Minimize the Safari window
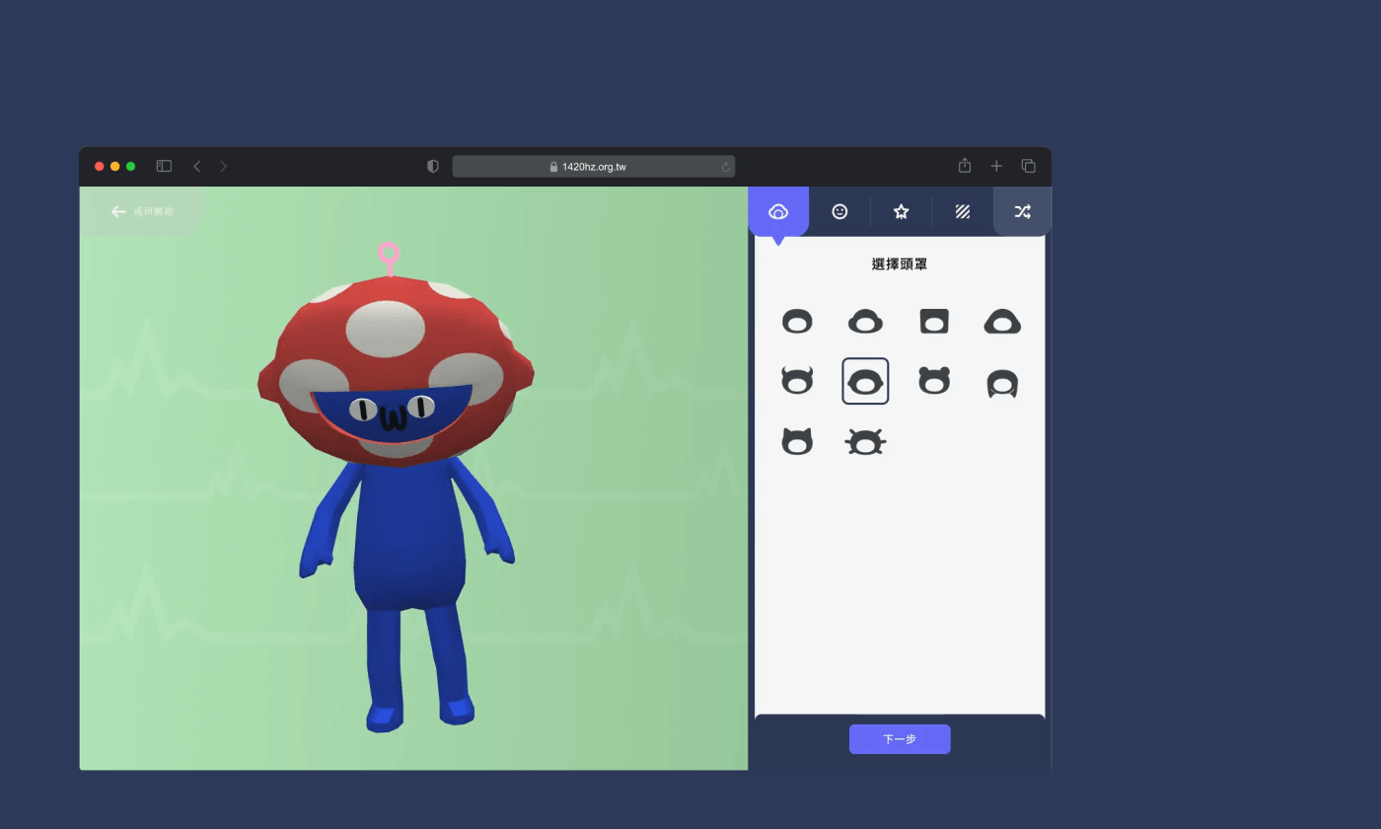This screenshot has height=829, width=1381. click(114, 166)
